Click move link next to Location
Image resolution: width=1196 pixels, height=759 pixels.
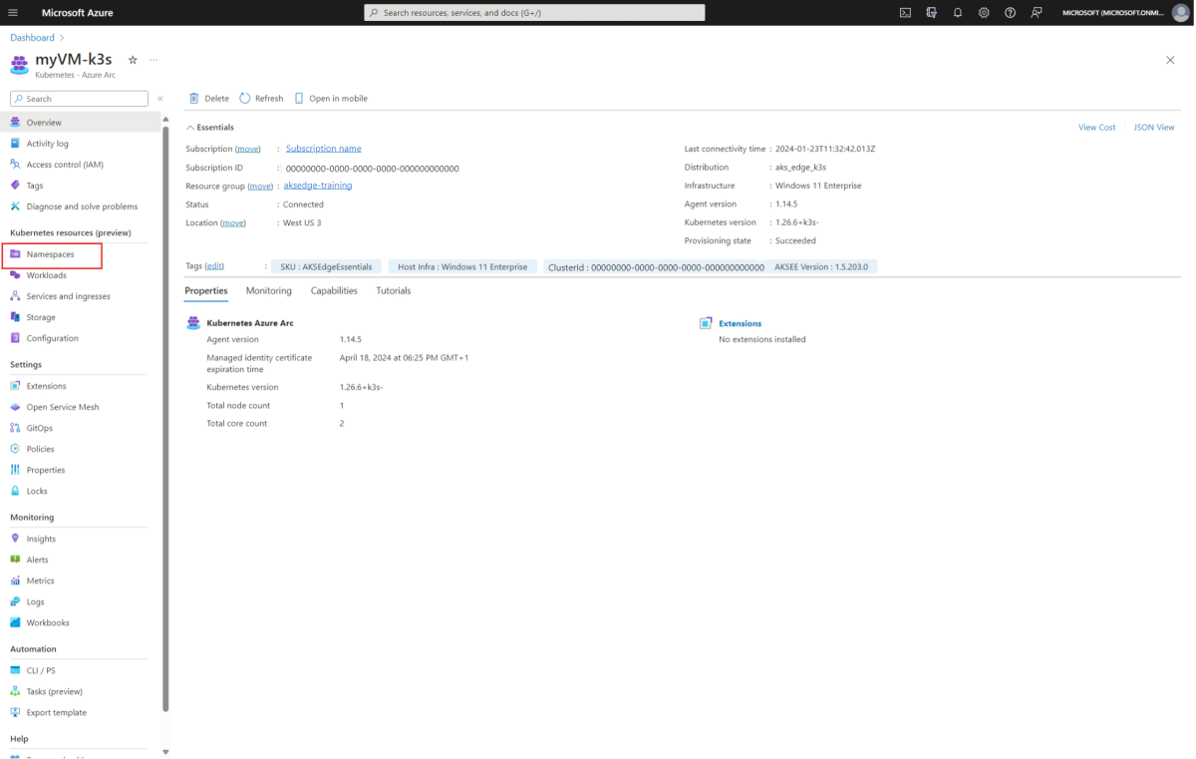(x=233, y=222)
